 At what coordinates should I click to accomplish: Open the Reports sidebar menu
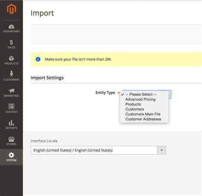(12, 125)
